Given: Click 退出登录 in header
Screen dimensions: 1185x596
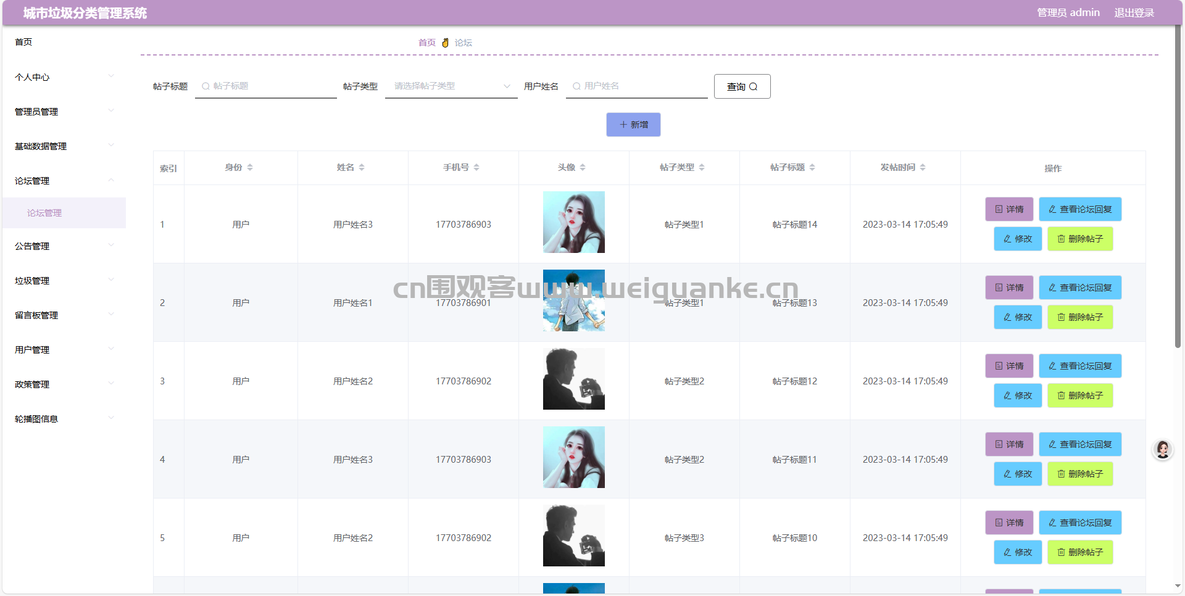Looking at the screenshot, I should [x=1134, y=12].
